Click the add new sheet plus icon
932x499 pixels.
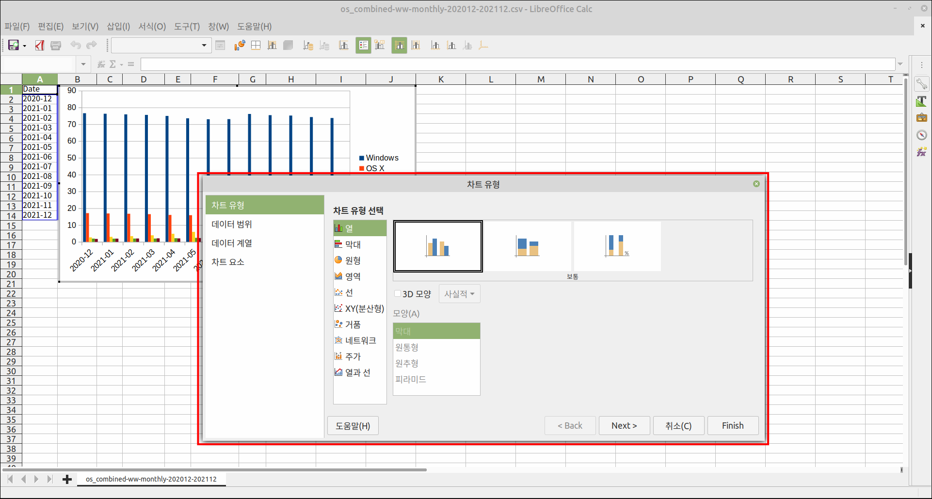(67, 479)
